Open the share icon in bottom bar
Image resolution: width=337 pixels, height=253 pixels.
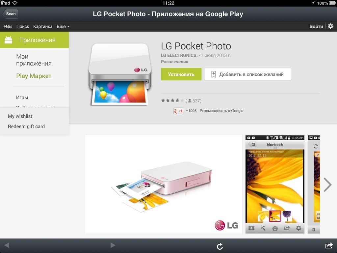click(x=328, y=246)
